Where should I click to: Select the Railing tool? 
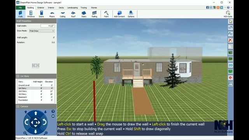pyautogui.click(x=94, y=14)
